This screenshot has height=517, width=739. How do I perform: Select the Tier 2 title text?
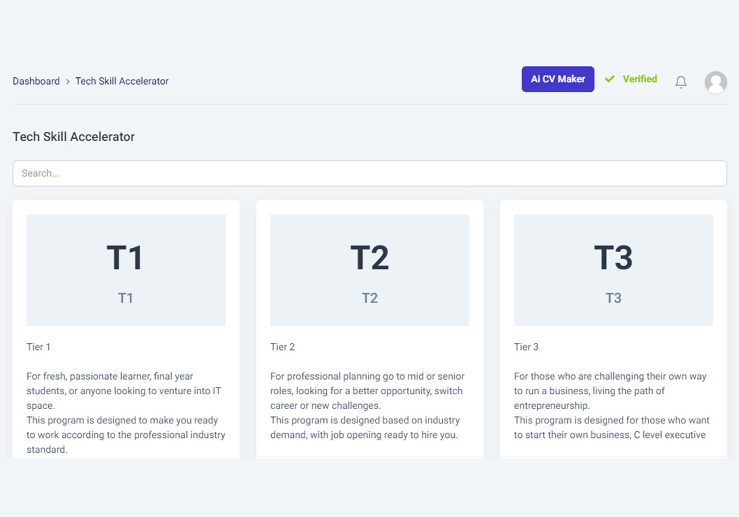click(283, 347)
